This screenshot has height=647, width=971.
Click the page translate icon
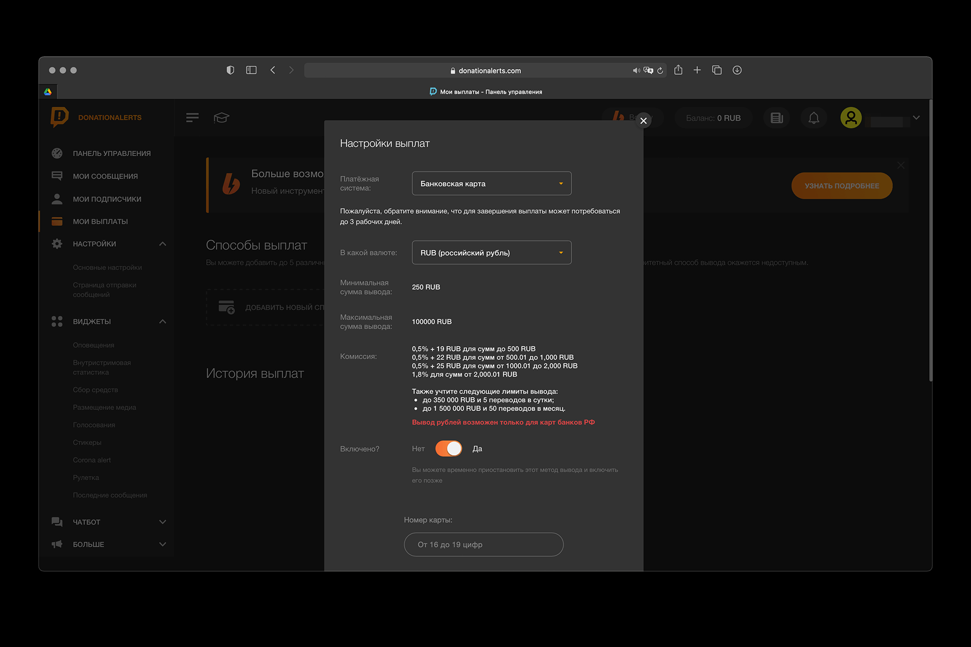648,71
